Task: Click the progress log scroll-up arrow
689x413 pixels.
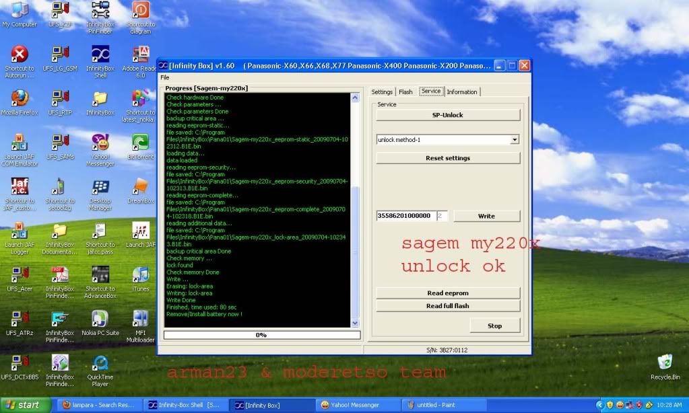Action: point(355,98)
